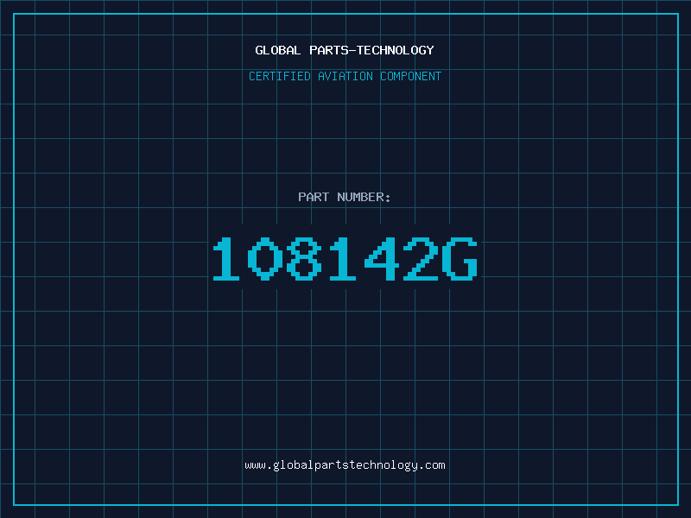Click the PART NUMBER: label
This screenshot has height=518, width=691.
345,197
